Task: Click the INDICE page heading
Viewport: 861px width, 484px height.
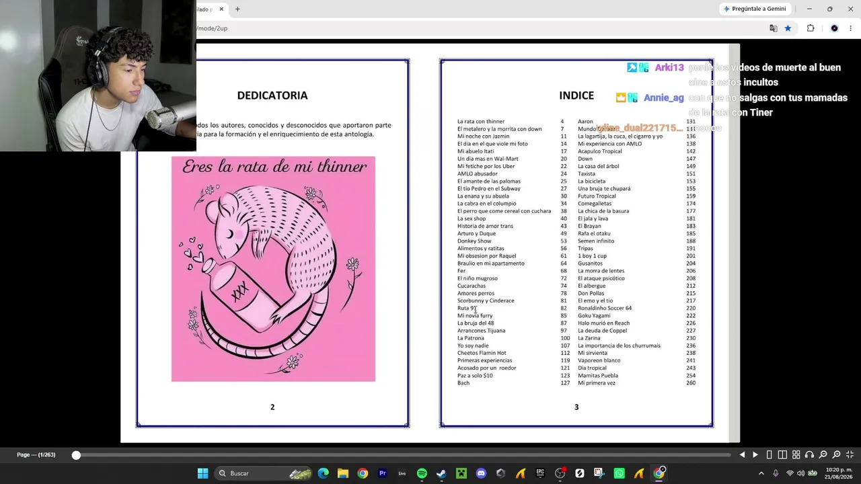Action: (576, 95)
